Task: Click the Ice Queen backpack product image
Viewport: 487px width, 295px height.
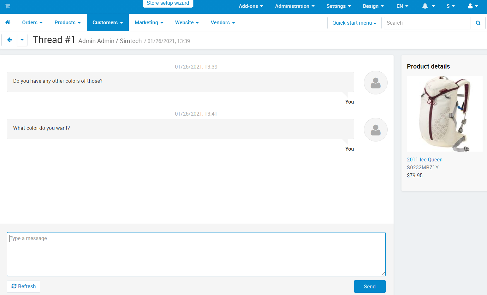Action: coord(445,114)
